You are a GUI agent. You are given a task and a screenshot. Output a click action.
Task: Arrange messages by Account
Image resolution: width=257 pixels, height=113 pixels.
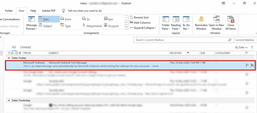point(111,26)
